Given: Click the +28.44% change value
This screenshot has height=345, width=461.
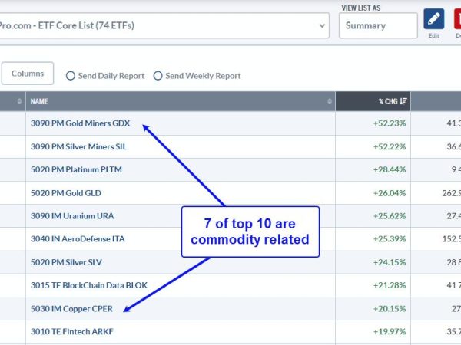Looking at the screenshot, I should (x=390, y=169).
